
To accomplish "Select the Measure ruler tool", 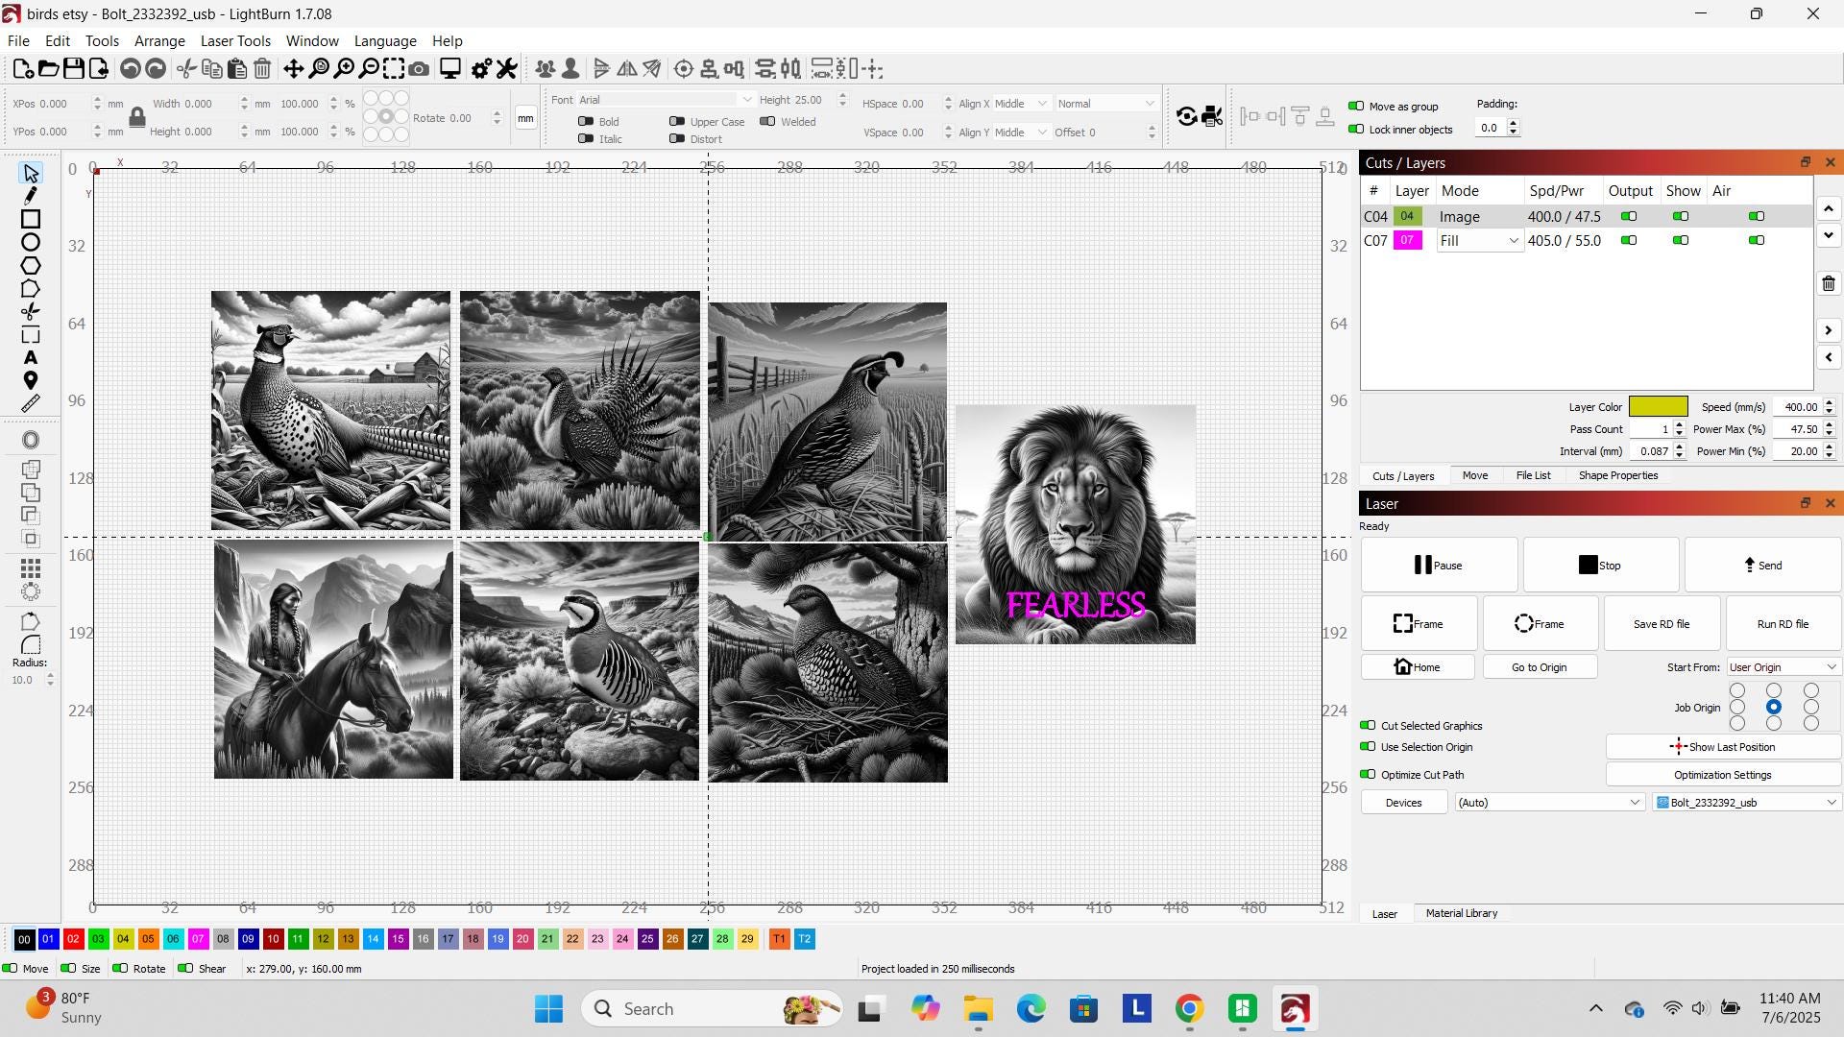I will pyautogui.click(x=31, y=403).
